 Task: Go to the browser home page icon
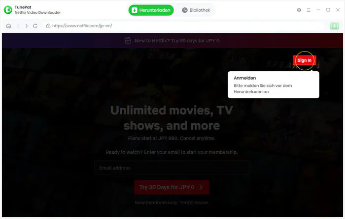pos(8,26)
